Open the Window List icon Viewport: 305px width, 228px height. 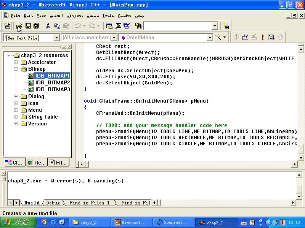tap(127, 26)
